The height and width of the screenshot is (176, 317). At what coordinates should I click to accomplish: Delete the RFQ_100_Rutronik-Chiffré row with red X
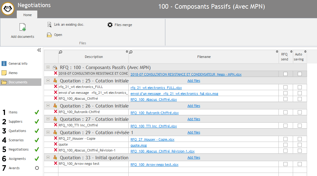coord(56,112)
